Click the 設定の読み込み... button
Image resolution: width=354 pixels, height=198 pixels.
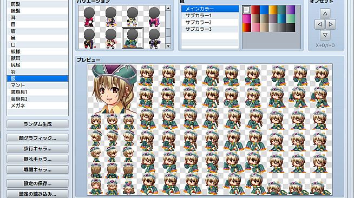[37, 194]
